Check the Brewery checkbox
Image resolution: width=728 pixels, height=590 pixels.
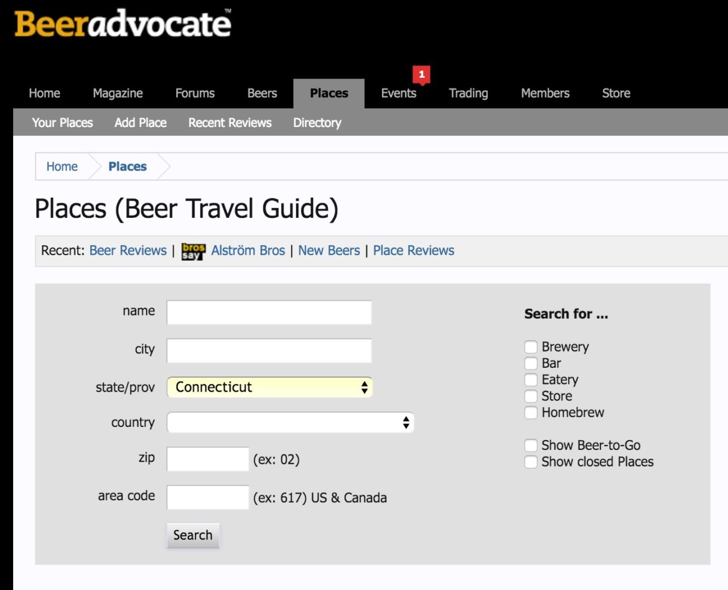coord(531,347)
